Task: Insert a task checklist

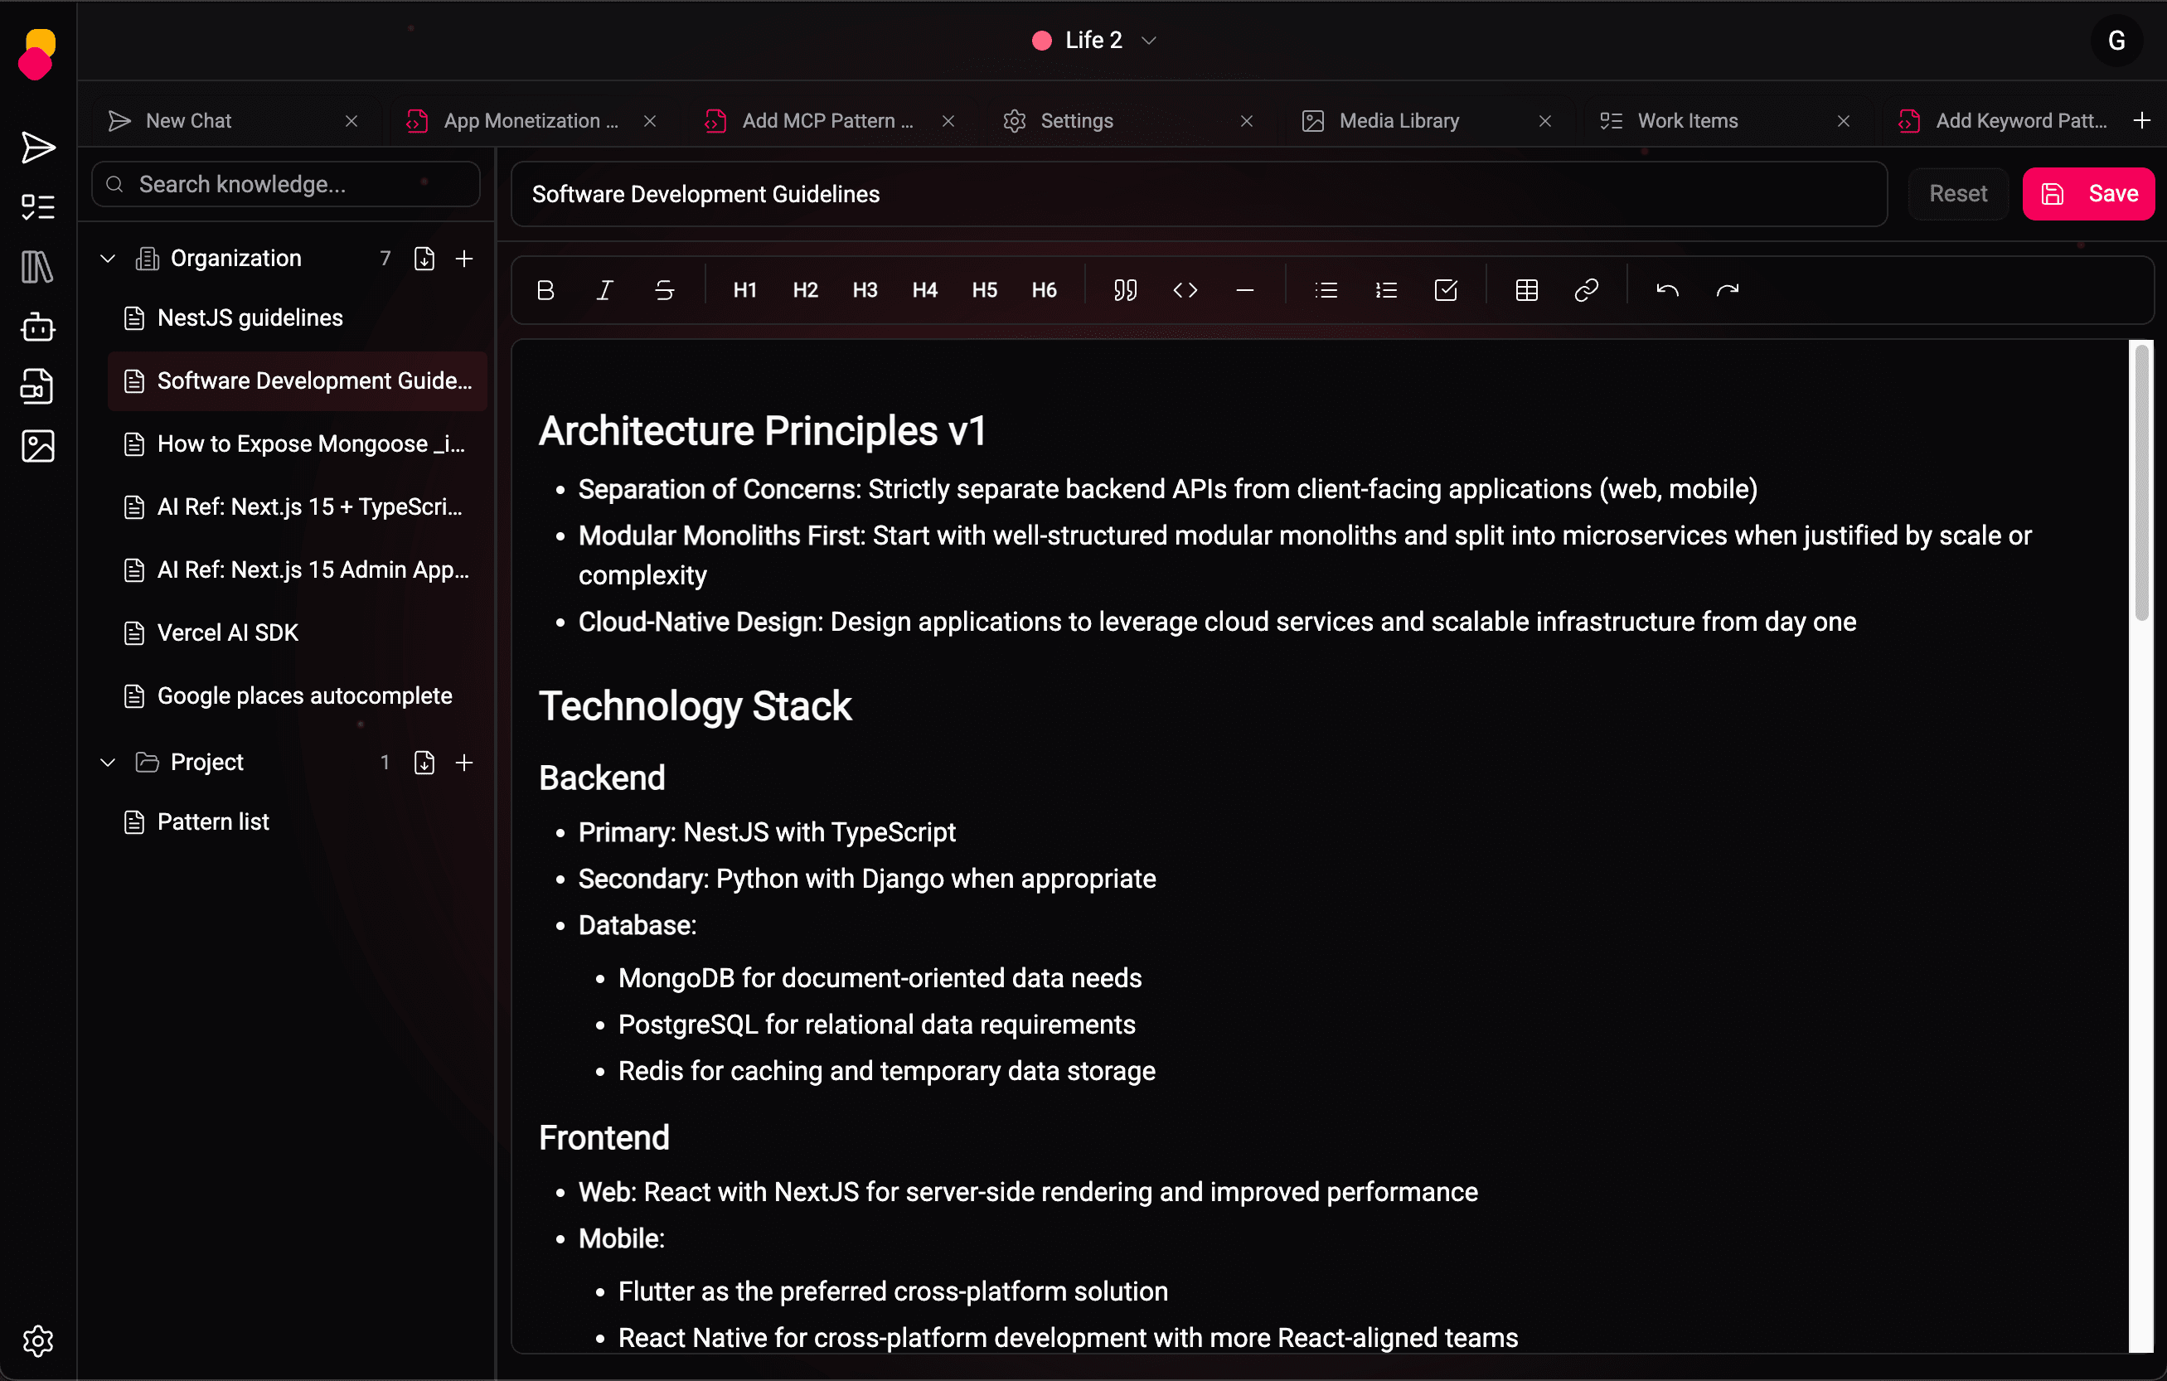Action: point(1445,289)
